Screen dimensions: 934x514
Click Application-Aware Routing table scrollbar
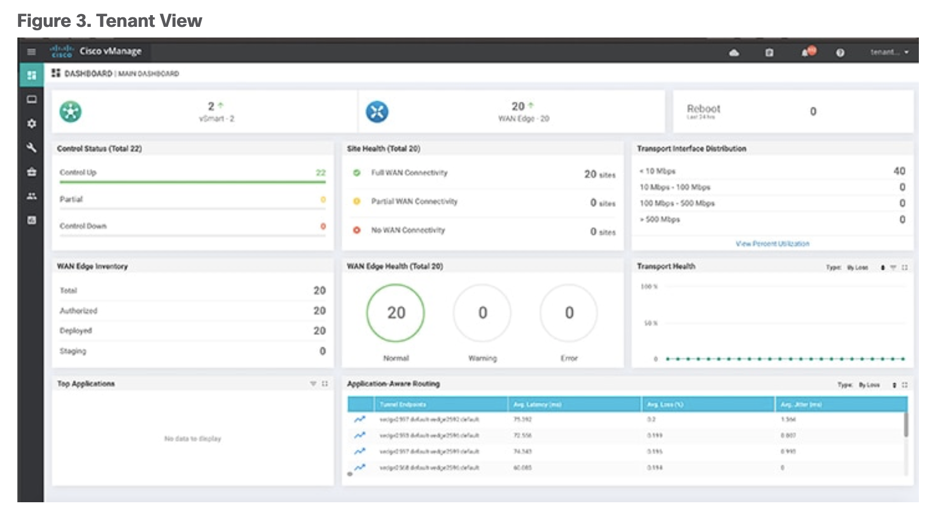pos(905,426)
